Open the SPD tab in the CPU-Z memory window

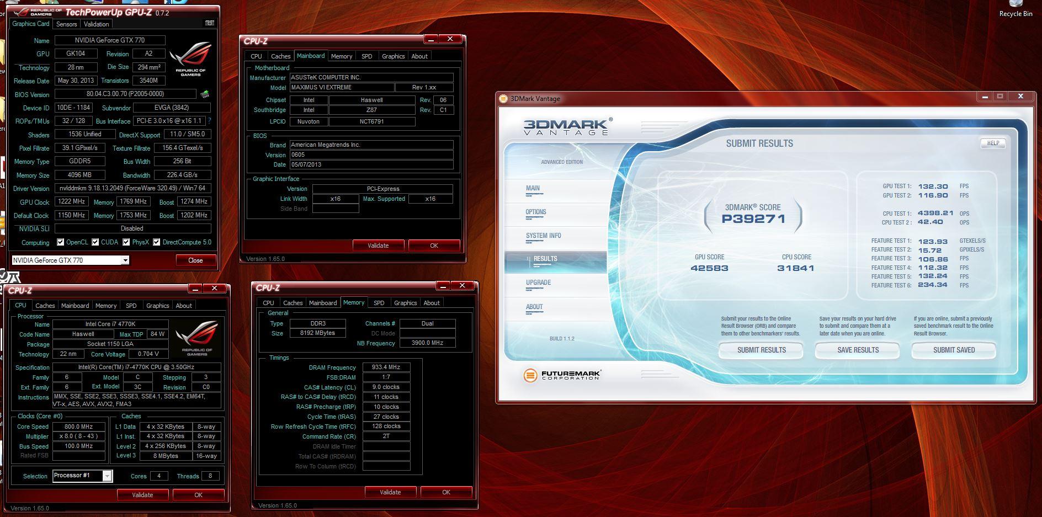coord(379,303)
